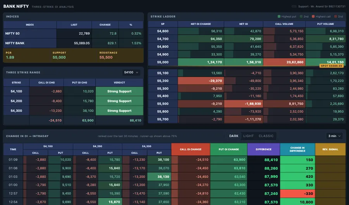Screen dimensions: 349x205
Task: Click the Highest call legend swatch
Action: [313, 16]
